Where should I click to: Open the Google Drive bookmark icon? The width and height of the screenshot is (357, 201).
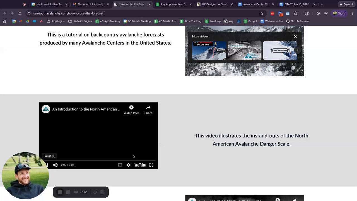28,21
